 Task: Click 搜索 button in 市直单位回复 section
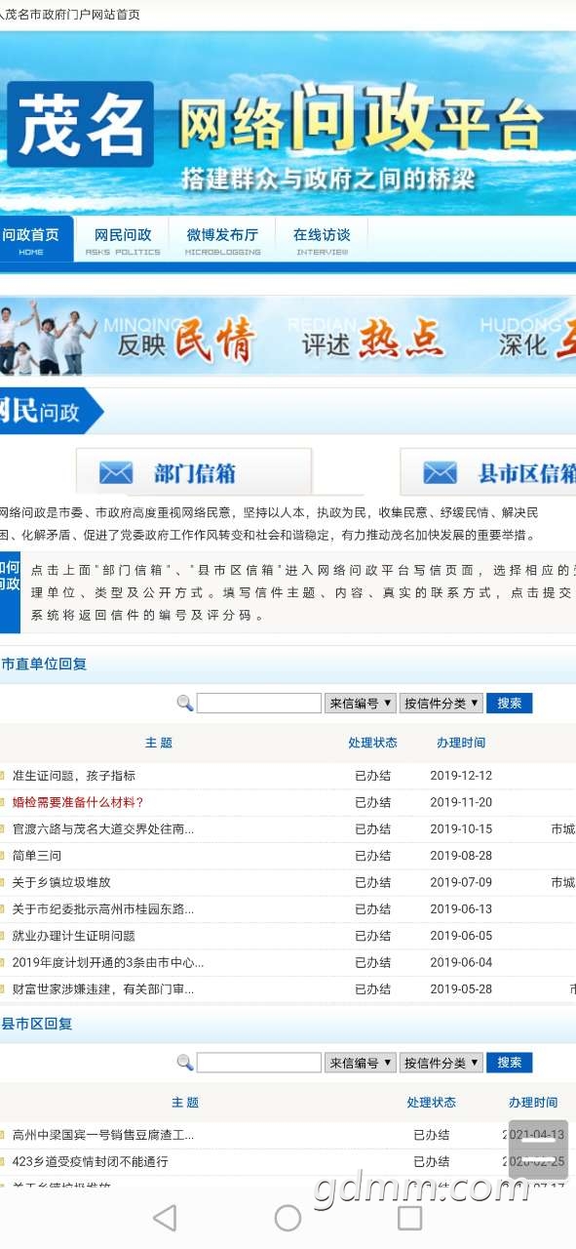510,703
